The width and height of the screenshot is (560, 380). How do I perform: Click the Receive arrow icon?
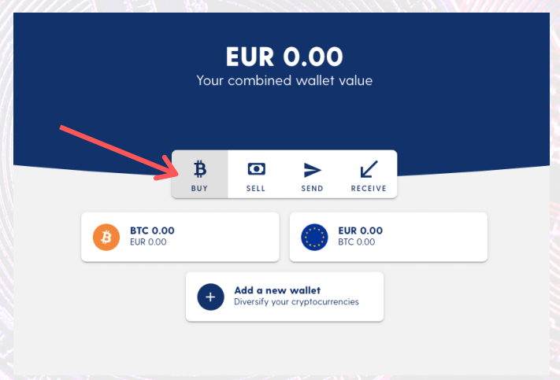click(x=369, y=169)
